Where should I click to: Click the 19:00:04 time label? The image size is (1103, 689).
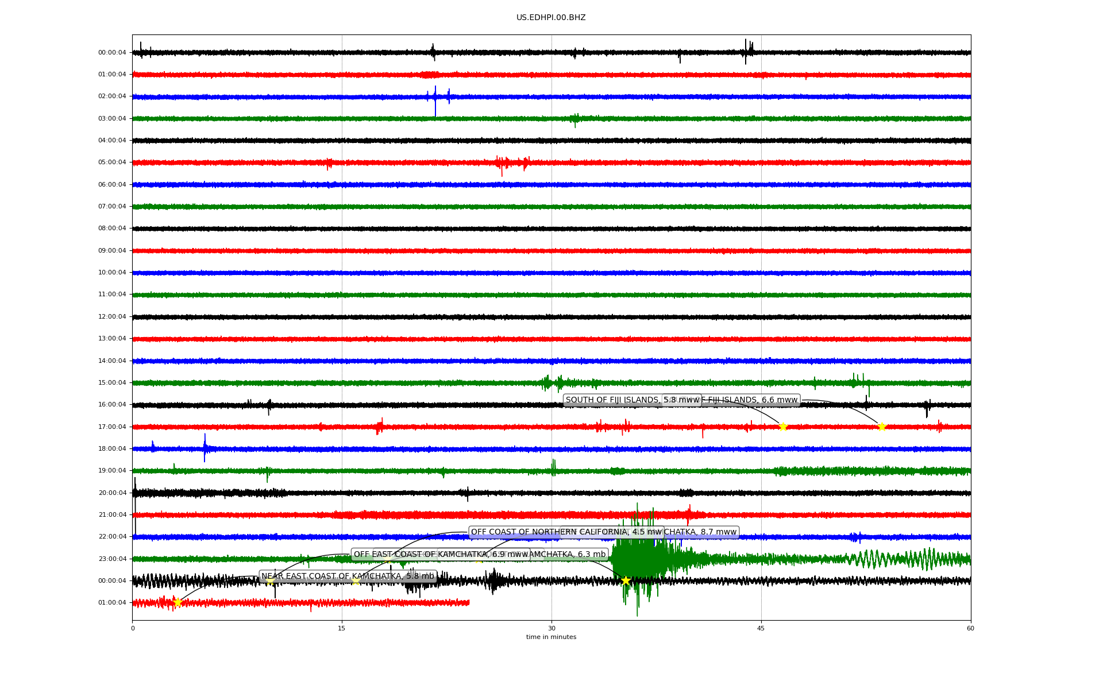point(112,471)
